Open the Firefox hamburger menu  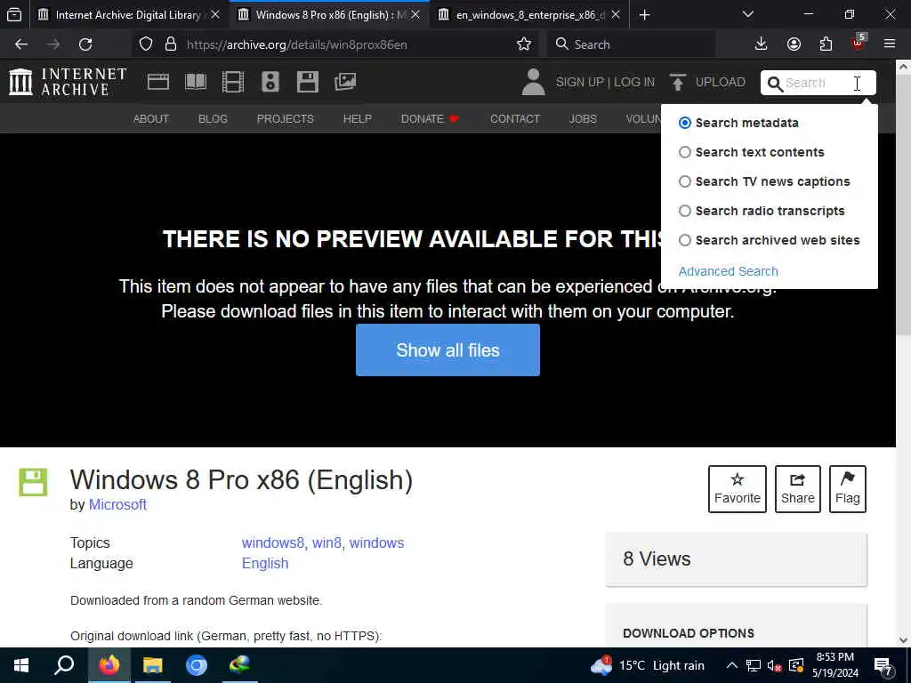(x=890, y=44)
